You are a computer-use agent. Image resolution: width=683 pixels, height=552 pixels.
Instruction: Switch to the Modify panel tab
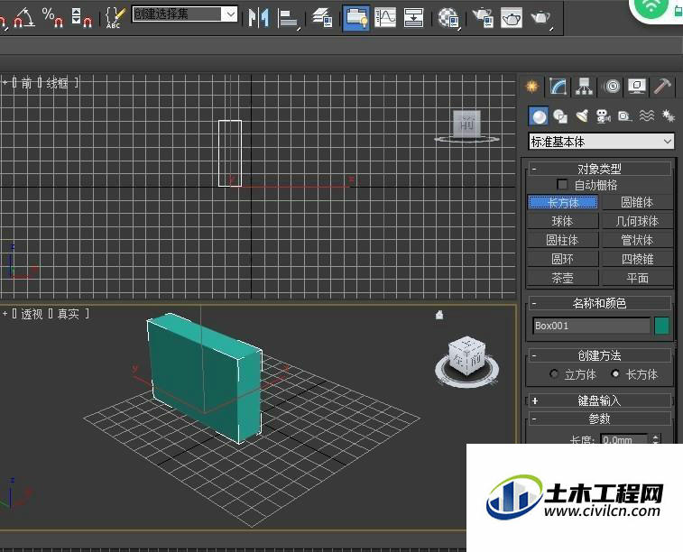558,87
